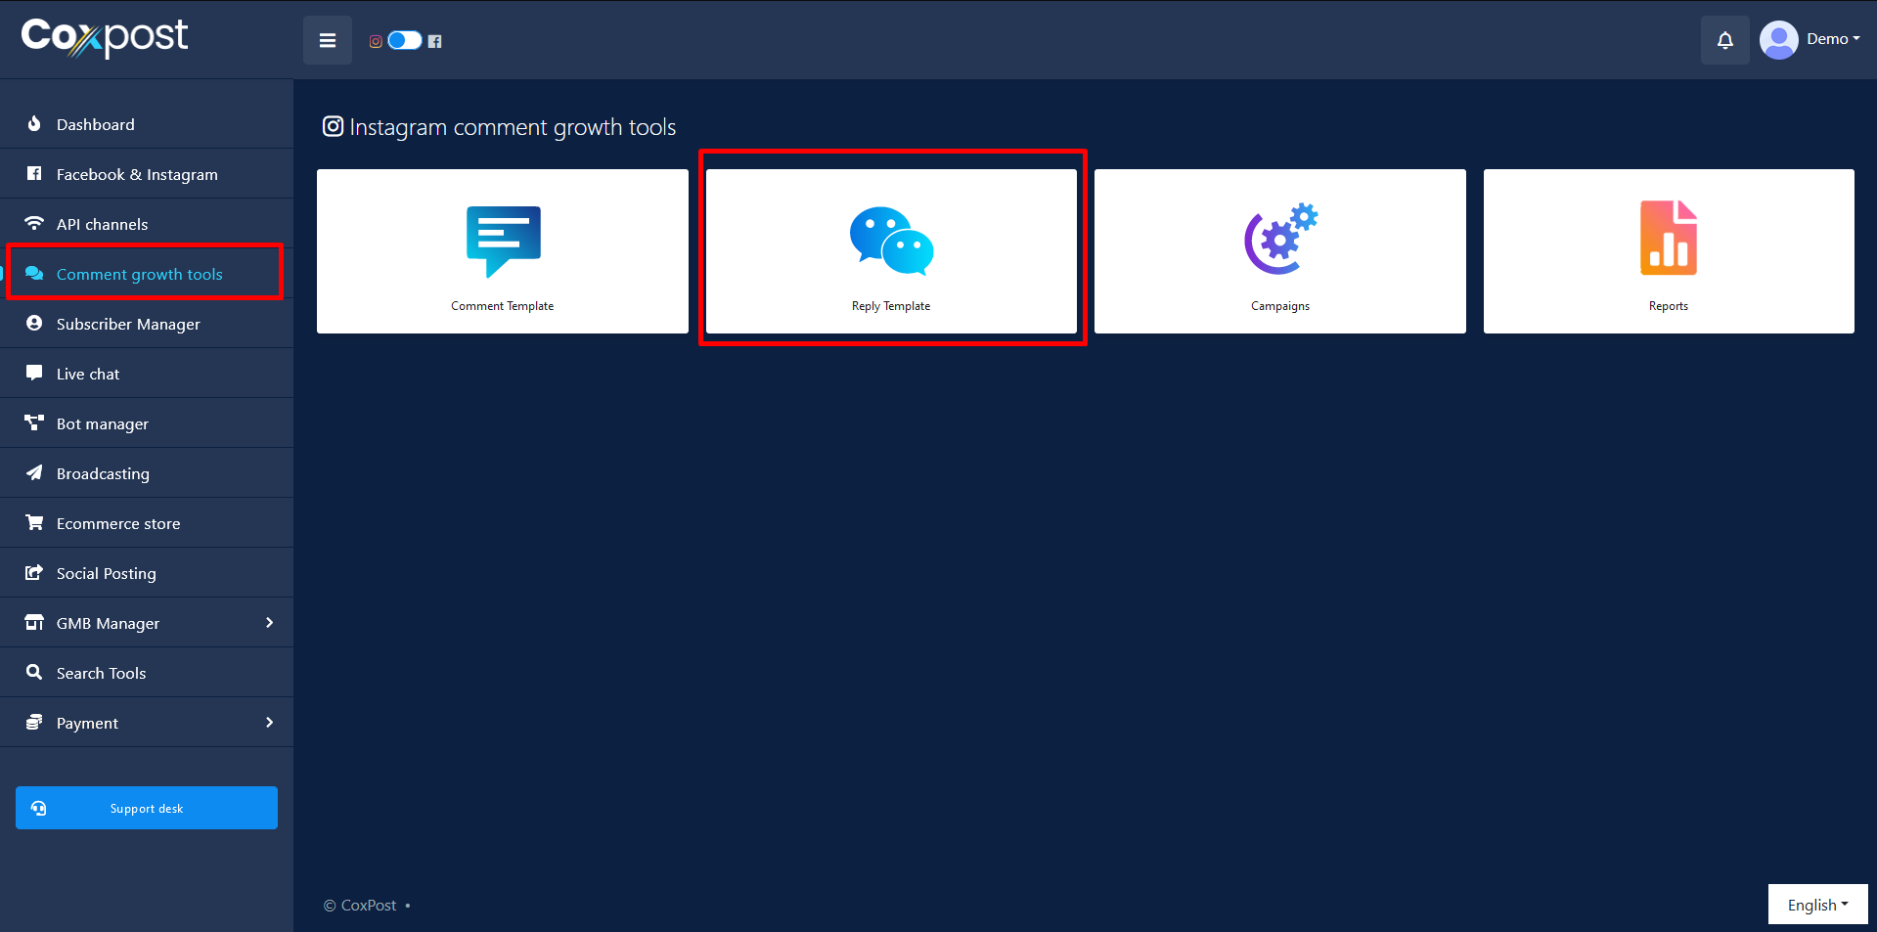Viewport: 1877px width, 932px height.
Task: Click the notification bell icon
Action: tap(1724, 40)
